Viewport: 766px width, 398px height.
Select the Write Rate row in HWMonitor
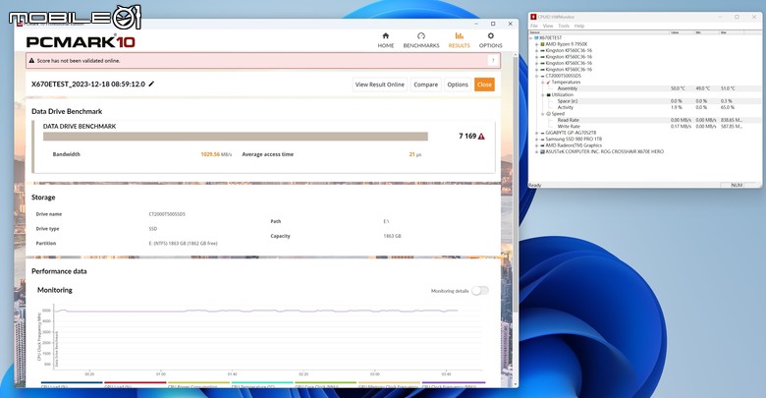point(645,126)
